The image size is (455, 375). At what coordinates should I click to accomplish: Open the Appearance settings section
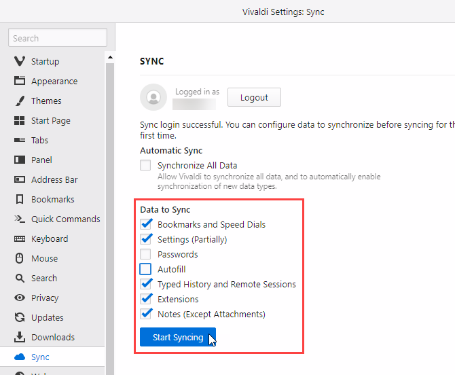click(52, 81)
